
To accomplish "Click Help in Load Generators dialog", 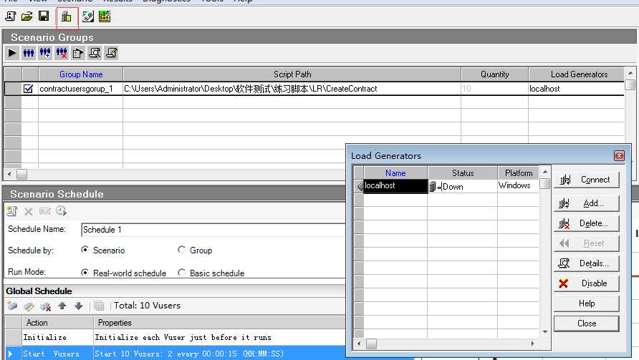I will (x=586, y=303).
